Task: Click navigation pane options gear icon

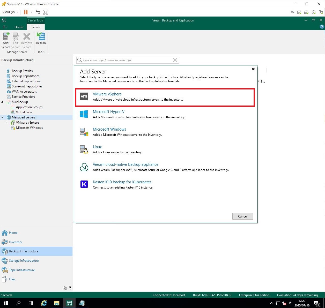Action: pos(65,288)
